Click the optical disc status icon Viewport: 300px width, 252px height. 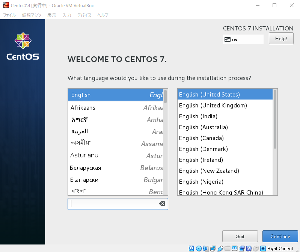pos(199,248)
